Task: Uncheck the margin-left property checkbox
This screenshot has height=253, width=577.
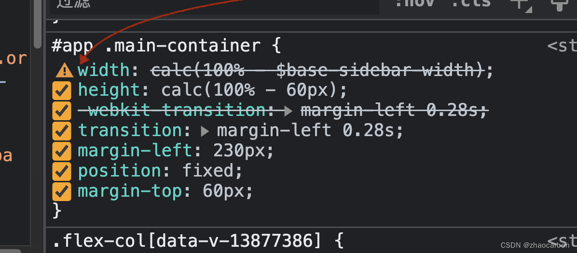Action: pos(61,151)
